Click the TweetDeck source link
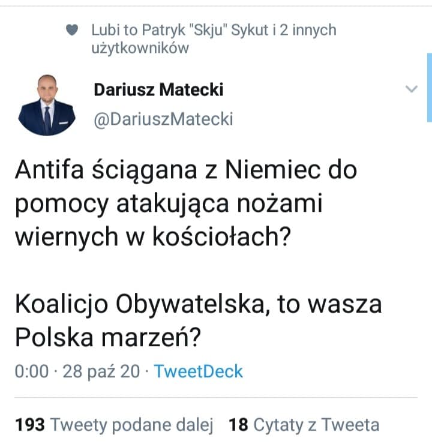432x447 pixels. click(199, 371)
